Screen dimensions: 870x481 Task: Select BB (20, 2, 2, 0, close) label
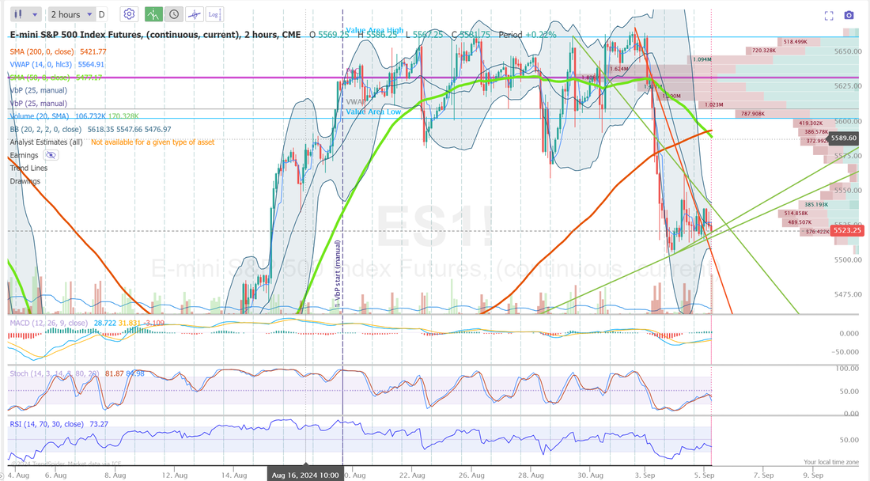[46, 129]
